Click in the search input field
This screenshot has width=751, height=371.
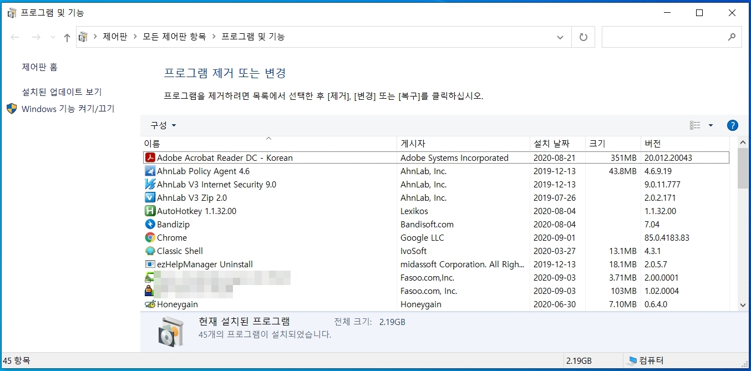tap(664, 37)
